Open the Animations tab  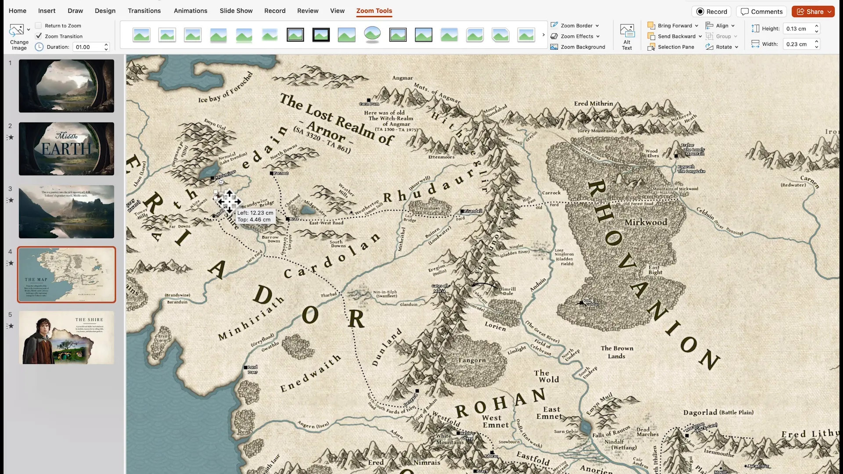pos(190,11)
